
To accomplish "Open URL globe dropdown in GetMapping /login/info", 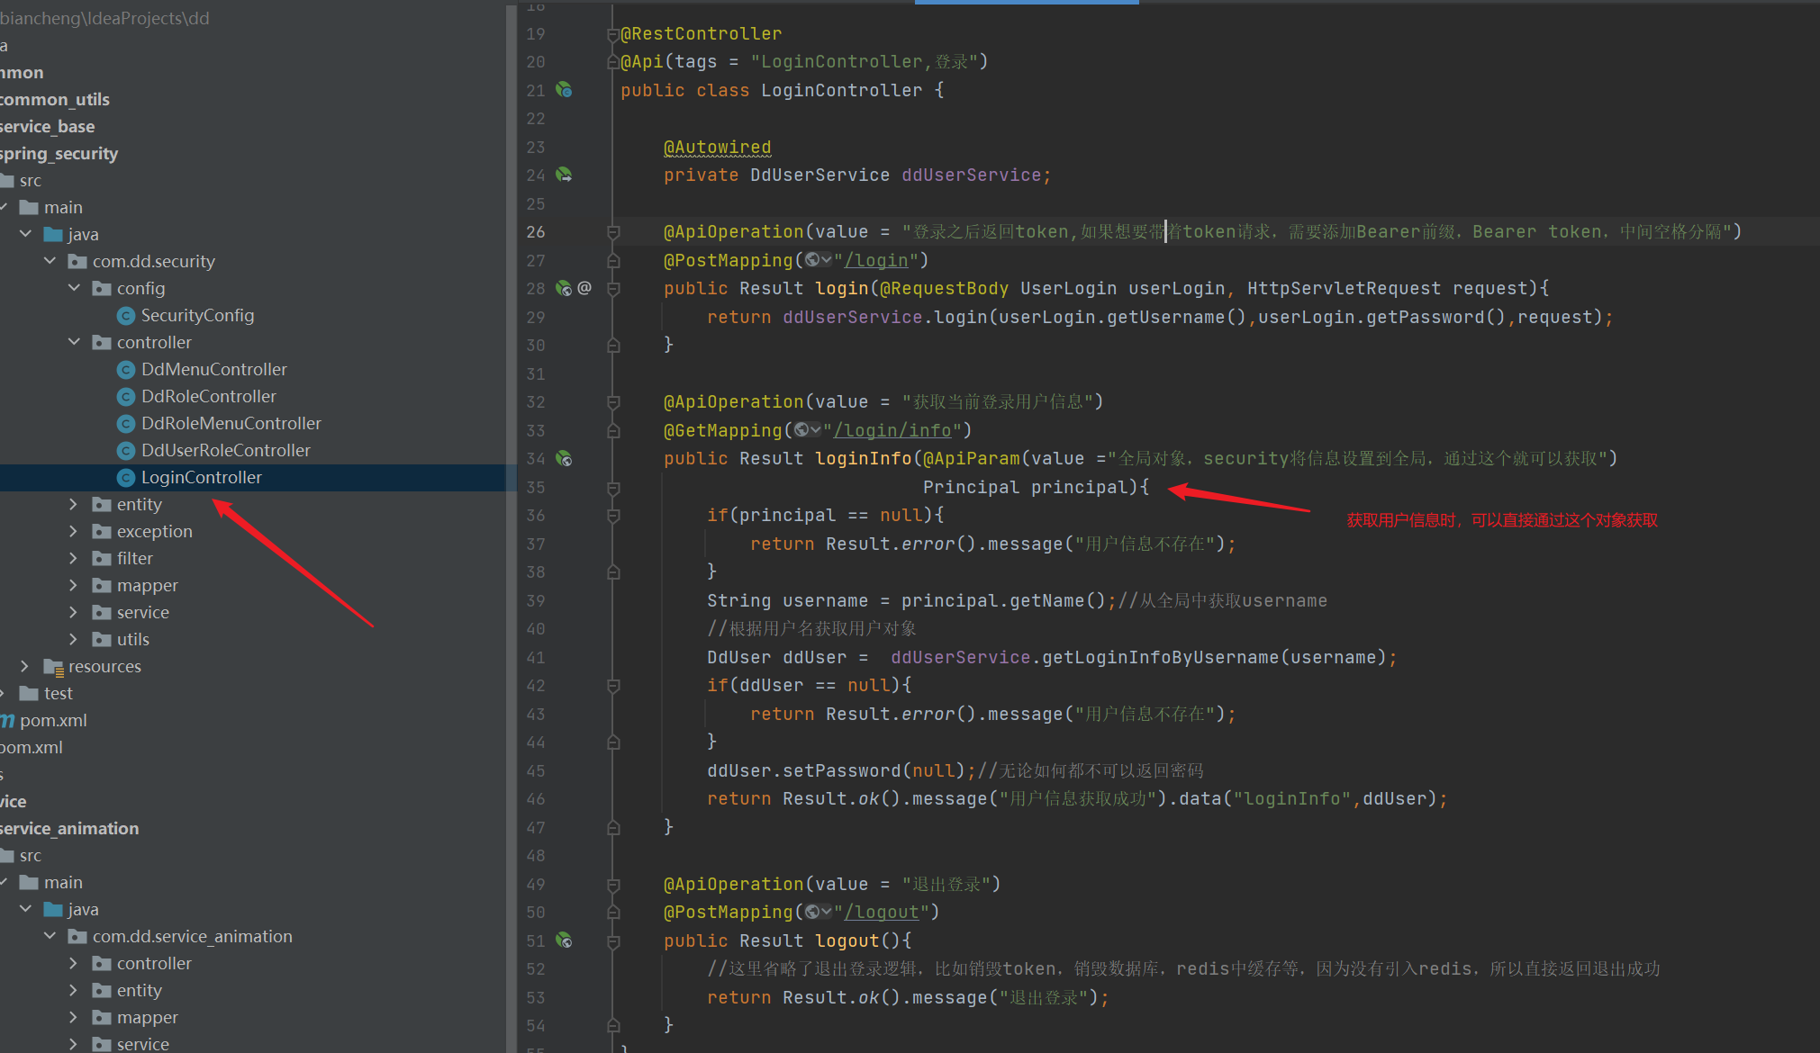I will tap(807, 430).
